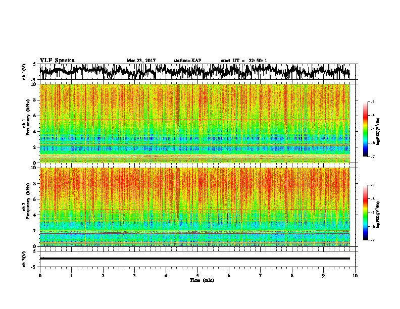The width and height of the screenshot is (400, 309).
Task: Select the date text "Mar.23, 2017"
Action: (x=141, y=61)
